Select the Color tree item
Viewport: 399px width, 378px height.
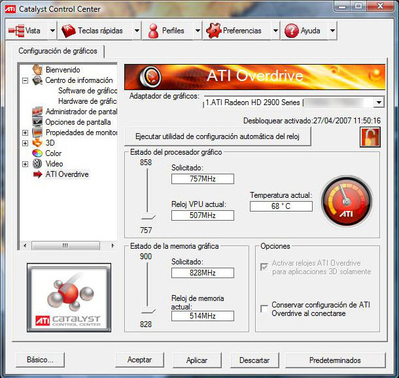point(54,153)
